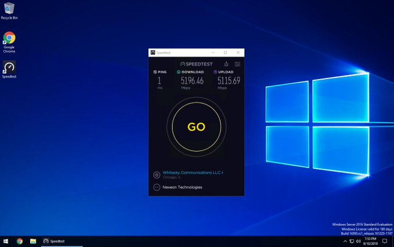This screenshot has height=247, width=394.
Task: Open the Speedtest settings menu icon
Action: tap(237, 64)
